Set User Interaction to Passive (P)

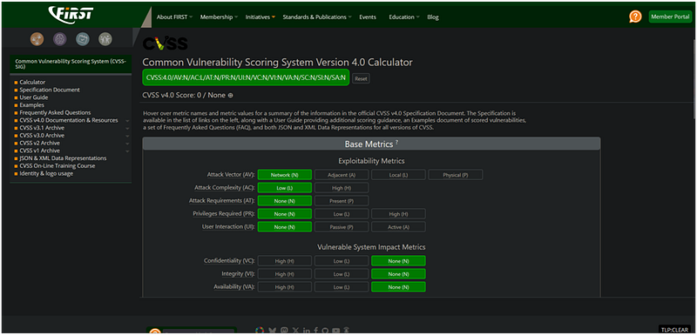342,227
